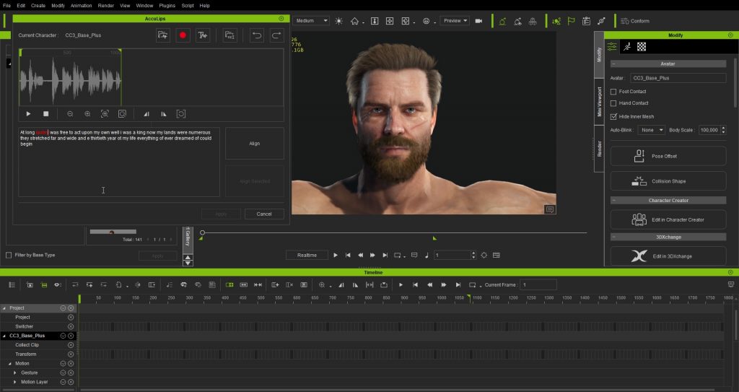Enable the Foot Contact checkbox
The width and height of the screenshot is (739, 392).
[x=613, y=92]
